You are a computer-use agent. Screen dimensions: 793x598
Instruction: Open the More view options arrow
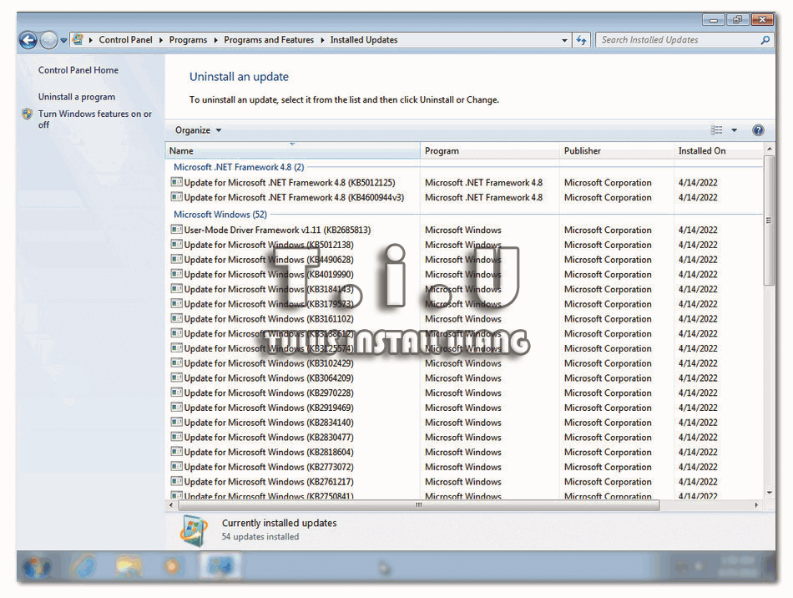(735, 130)
